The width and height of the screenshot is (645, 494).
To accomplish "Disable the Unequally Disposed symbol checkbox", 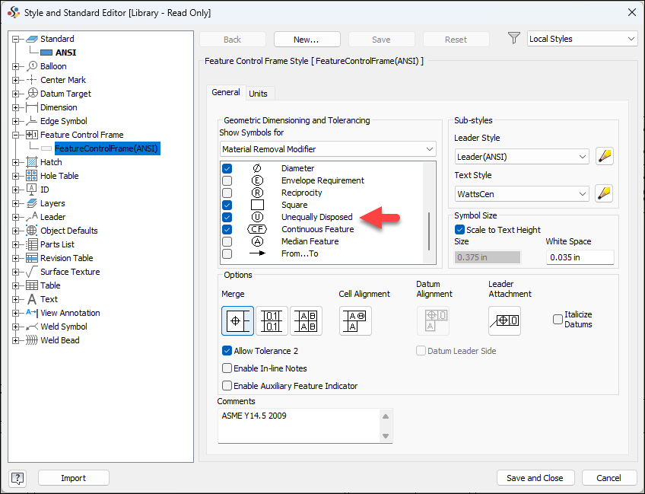I will click(x=227, y=217).
